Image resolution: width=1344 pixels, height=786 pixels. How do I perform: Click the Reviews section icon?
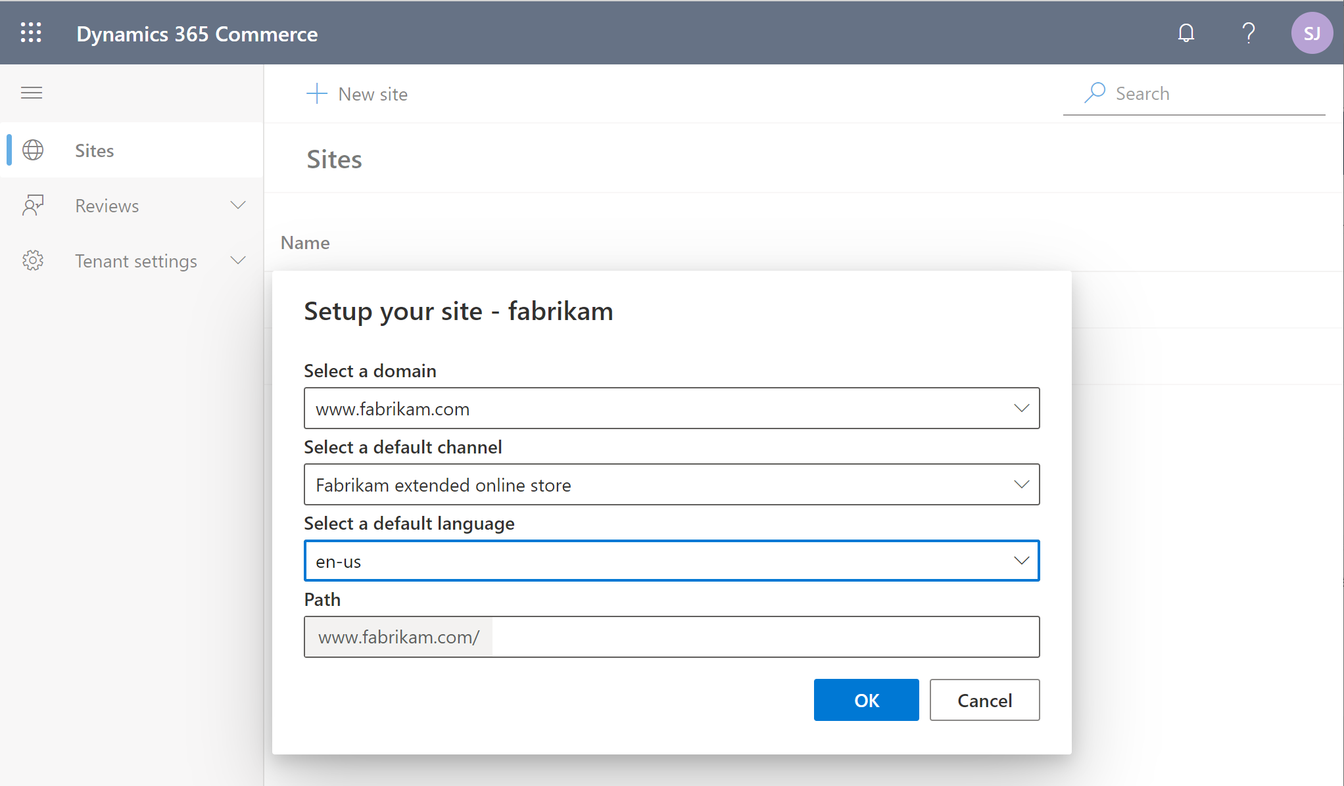tap(34, 205)
